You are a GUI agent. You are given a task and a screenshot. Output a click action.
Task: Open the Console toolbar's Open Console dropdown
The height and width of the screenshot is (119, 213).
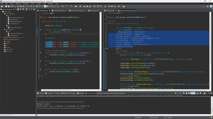click(x=205, y=93)
